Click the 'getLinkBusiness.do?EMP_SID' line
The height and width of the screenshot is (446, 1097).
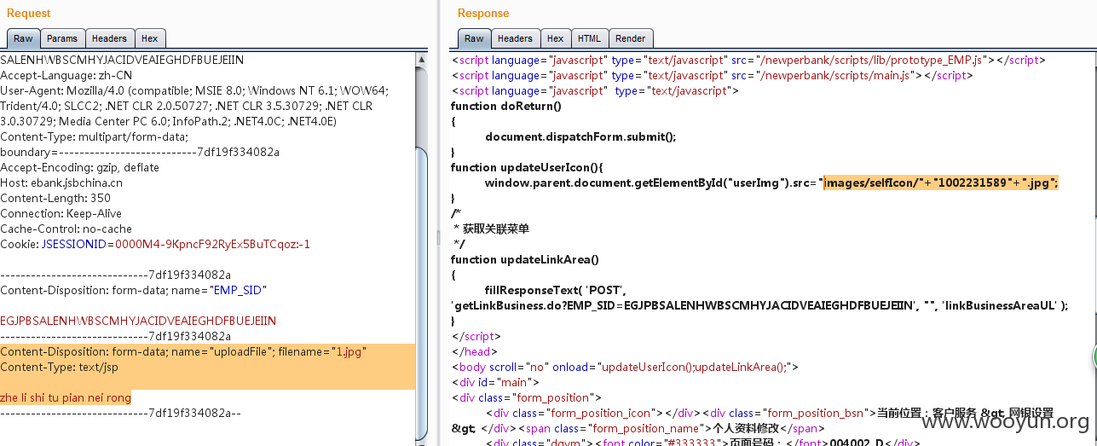759,305
